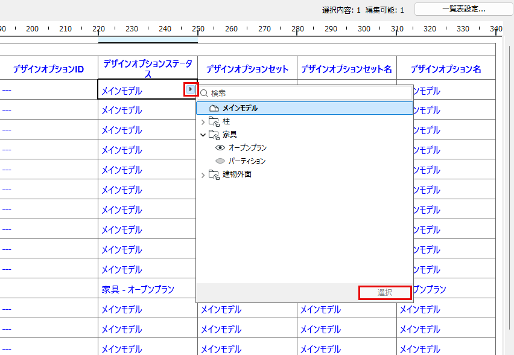This screenshot has height=355, width=514.
Task: Click the house icon beside メインモデル
Action: (214, 108)
